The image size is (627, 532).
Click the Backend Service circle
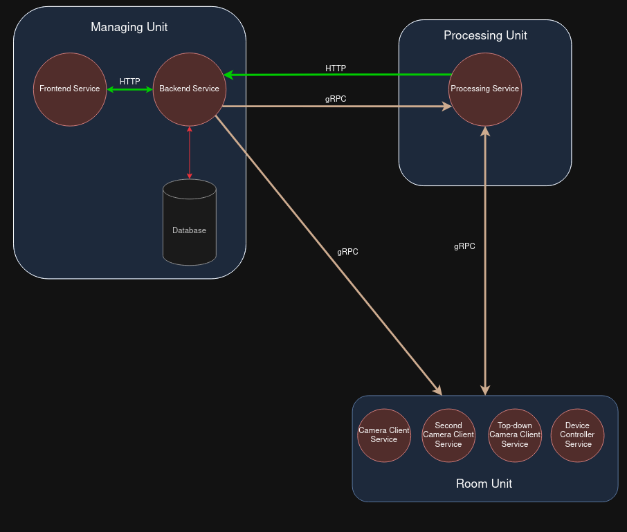point(189,89)
